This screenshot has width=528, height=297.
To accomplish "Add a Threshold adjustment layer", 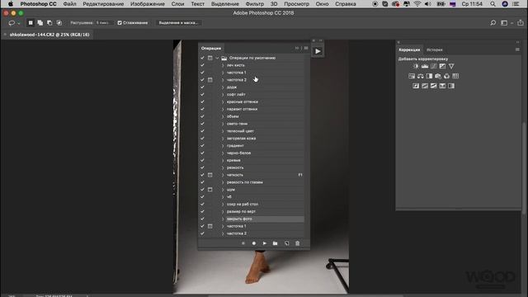I will point(434,86).
